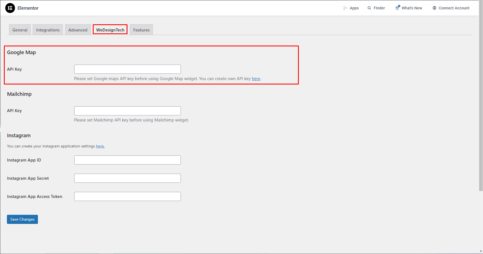Select the WeDesignTech tab
The height and width of the screenshot is (254, 483).
tap(110, 30)
